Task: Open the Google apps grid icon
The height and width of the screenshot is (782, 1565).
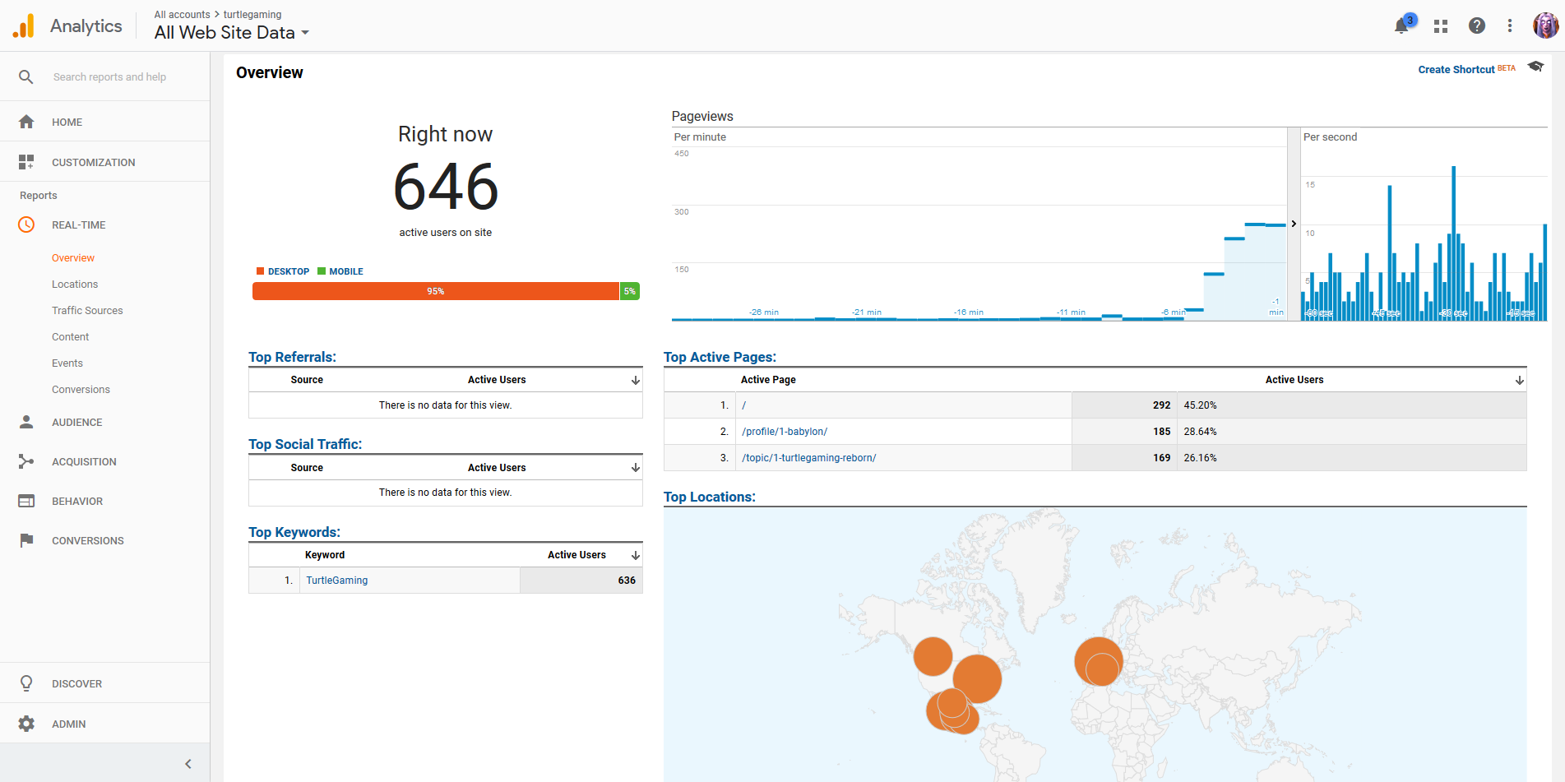Action: pyautogui.click(x=1440, y=26)
